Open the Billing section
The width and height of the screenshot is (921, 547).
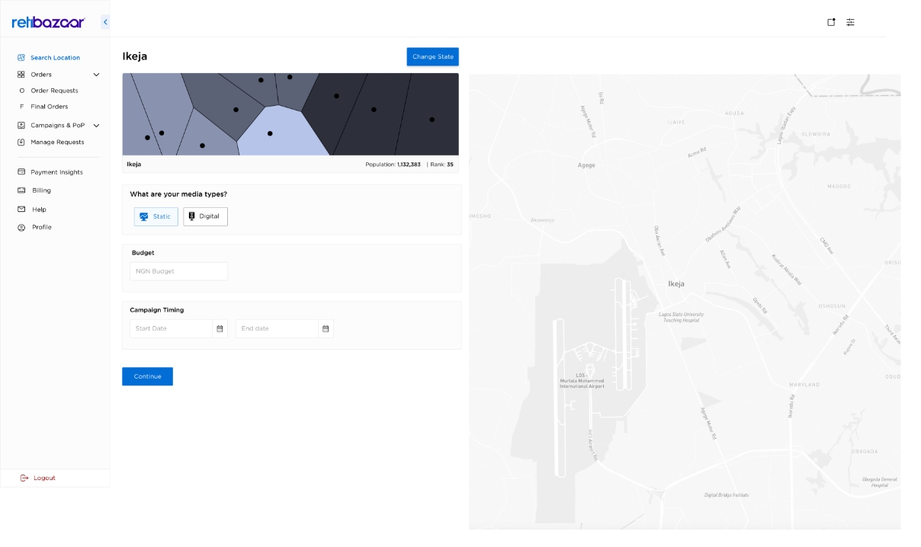41,190
